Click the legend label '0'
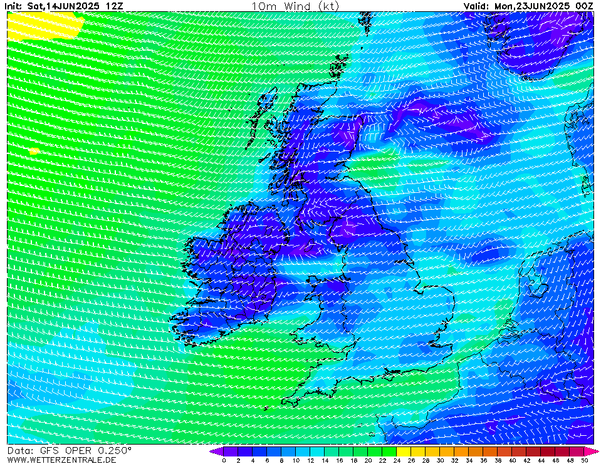The height and width of the screenshot is (464, 601). coord(224,460)
